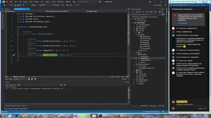Click the Save All toolbar icon

pos(20,5)
